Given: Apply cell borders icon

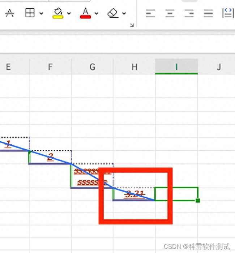Looking at the screenshot, I should pyautogui.click(x=30, y=13).
